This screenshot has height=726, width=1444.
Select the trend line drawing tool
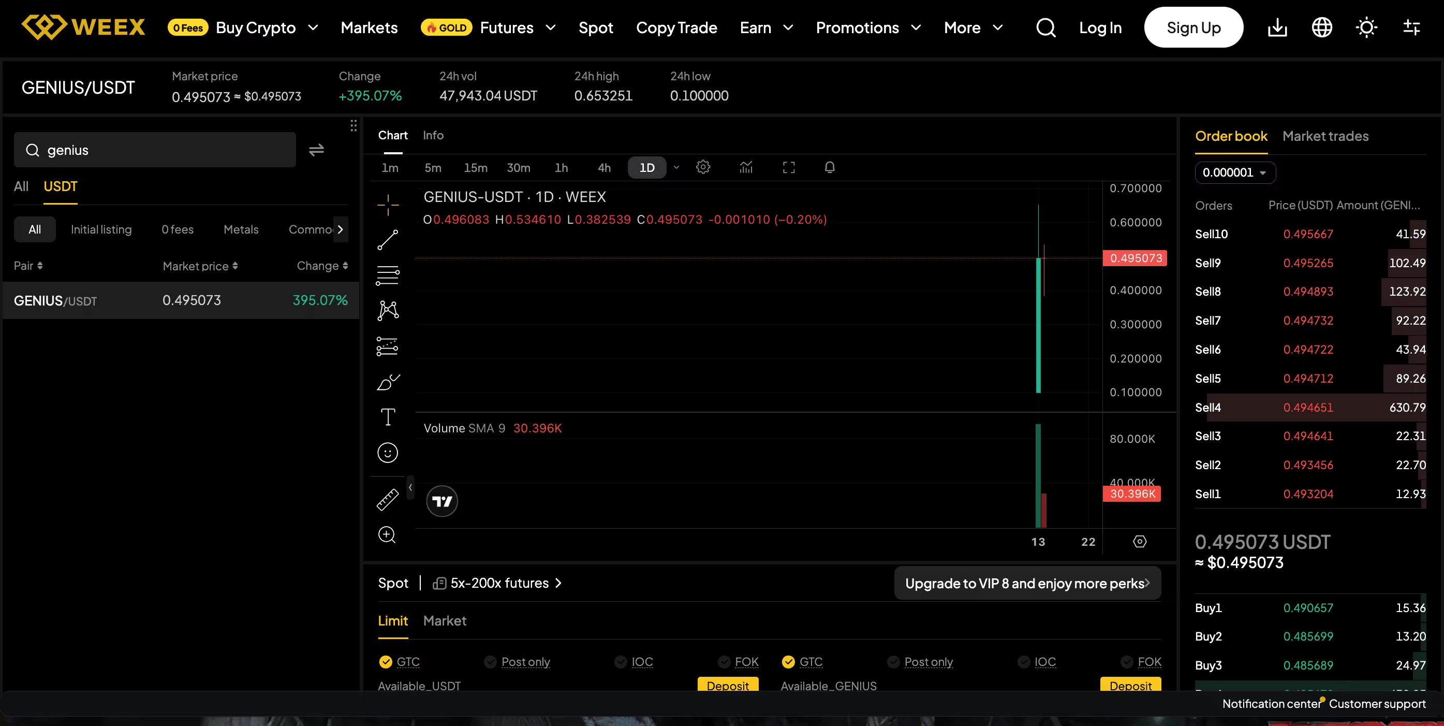(x=387, y=240)
